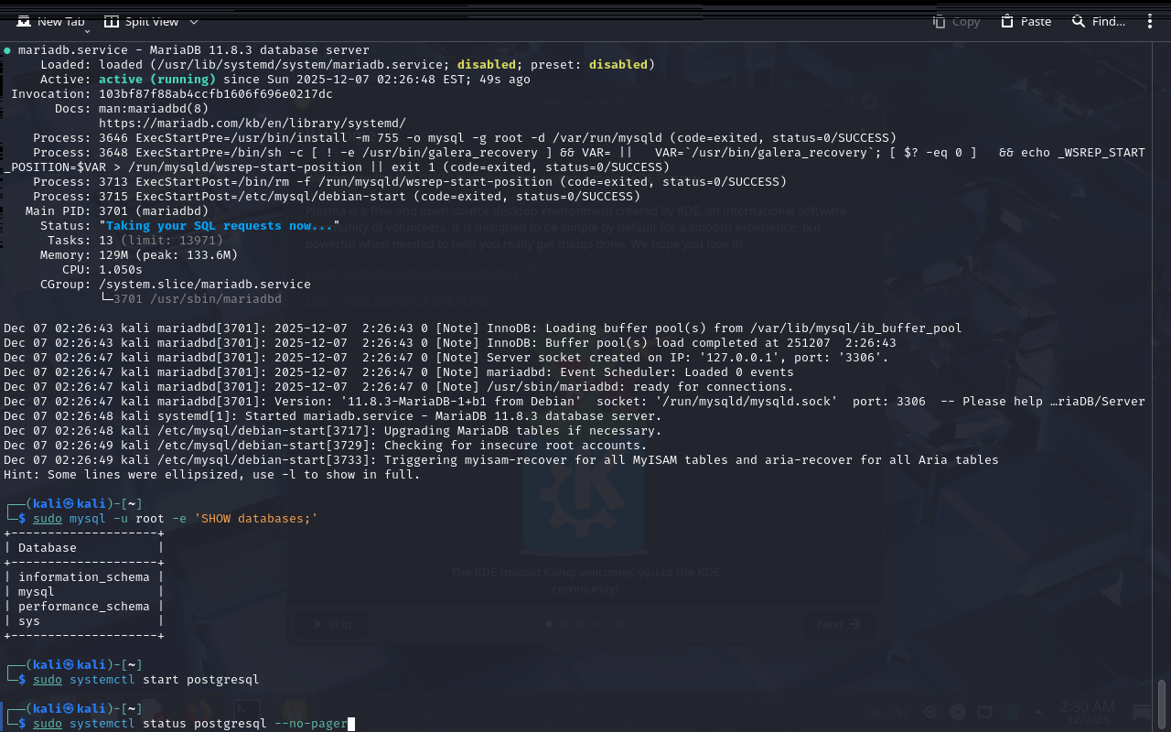Open the Find search bar
This screenshot has height=732, width=1171.
coord(1099,21)
